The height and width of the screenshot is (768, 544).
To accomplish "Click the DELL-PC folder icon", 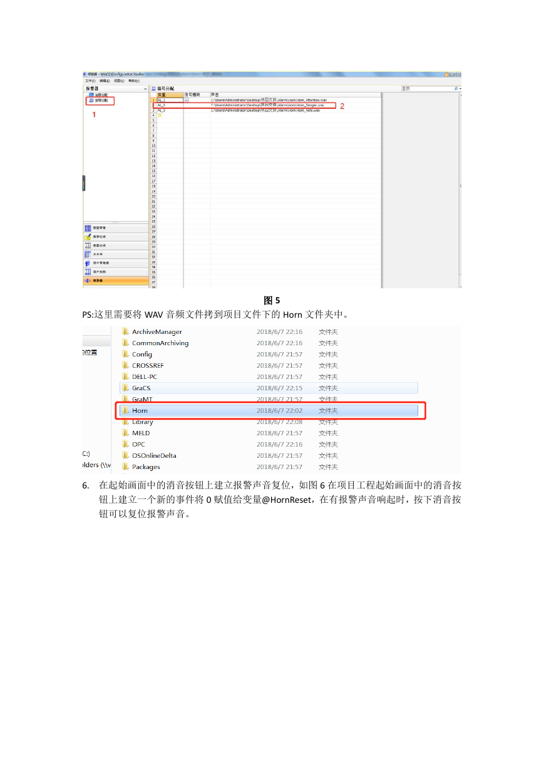I will coord(125,376).
